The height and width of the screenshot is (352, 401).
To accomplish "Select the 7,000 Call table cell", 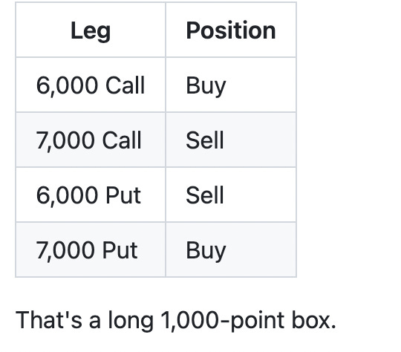I will coord(91,140).
